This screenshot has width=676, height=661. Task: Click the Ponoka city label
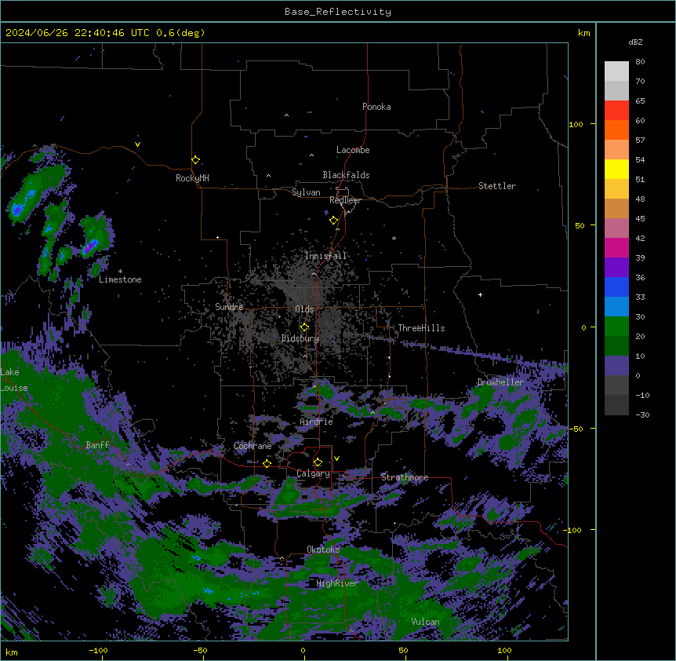point(376,107)
